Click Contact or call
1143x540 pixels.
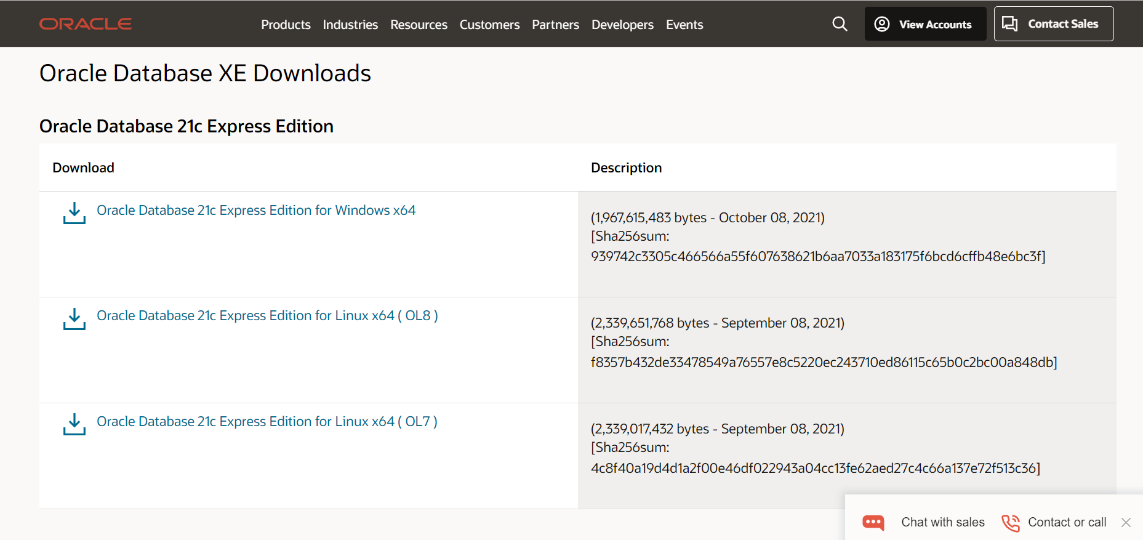1067,522
